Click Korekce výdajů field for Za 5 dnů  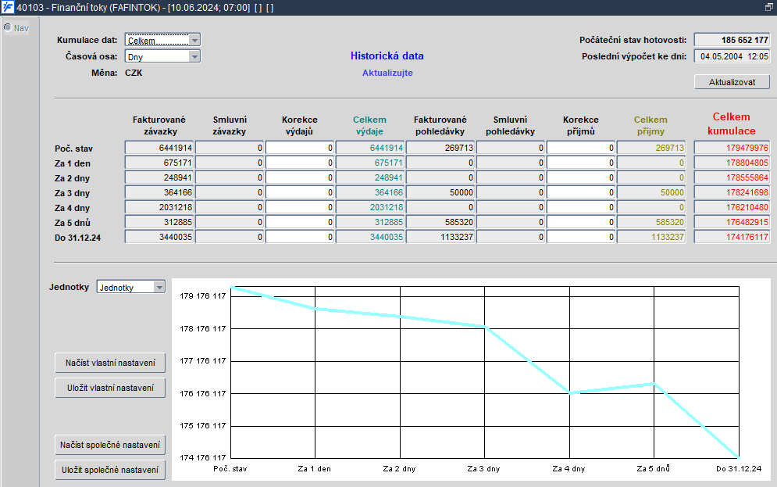click(x=300, y=222)
